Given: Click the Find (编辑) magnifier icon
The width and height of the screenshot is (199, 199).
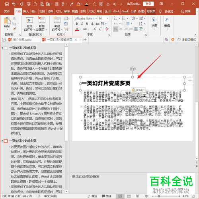Looking at the screenshot, I should tap(167, 20).
